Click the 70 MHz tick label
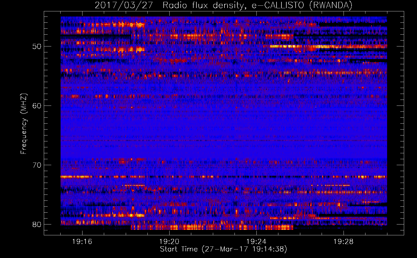 (37, 165)
